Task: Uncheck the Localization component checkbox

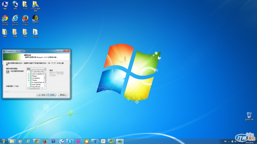Action: coord(31,78)
